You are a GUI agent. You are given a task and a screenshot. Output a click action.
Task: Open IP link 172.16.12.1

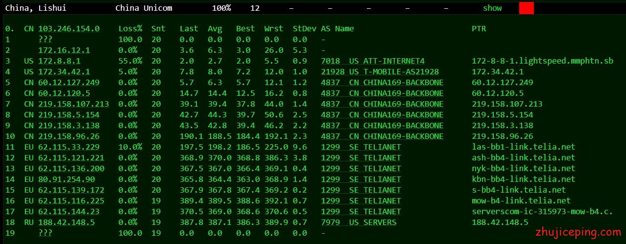[64, 50]
